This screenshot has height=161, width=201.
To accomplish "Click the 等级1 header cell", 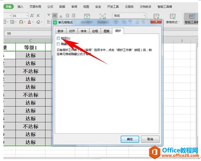I will 30,47.
